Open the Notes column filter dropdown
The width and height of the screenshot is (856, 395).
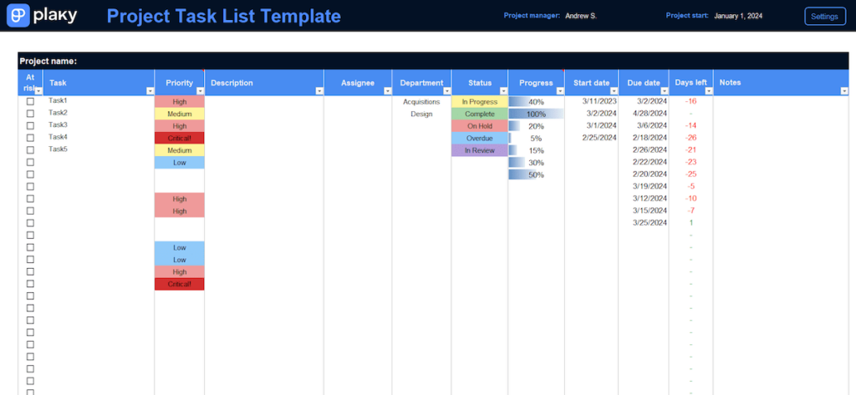[845, 91]
